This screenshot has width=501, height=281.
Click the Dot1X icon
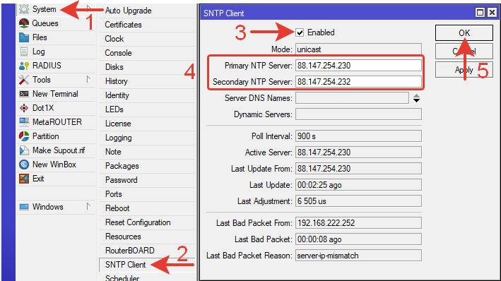(24, 108)
